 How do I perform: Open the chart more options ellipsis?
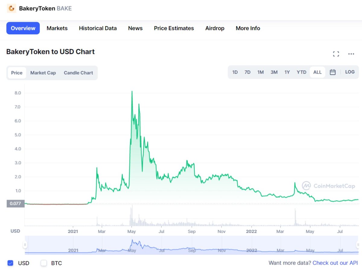(x=351, y=54)
